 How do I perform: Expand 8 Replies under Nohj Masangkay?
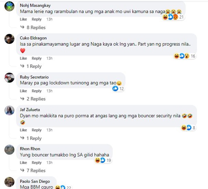33,27
